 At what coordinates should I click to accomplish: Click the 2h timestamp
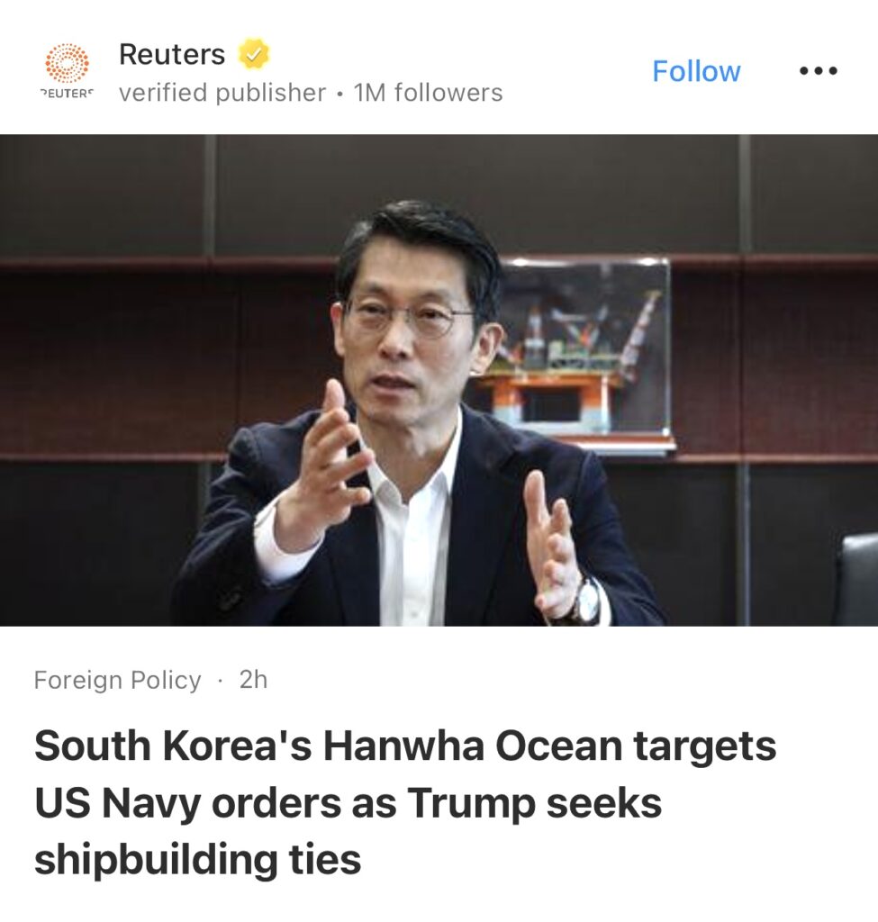pos(253,680)
